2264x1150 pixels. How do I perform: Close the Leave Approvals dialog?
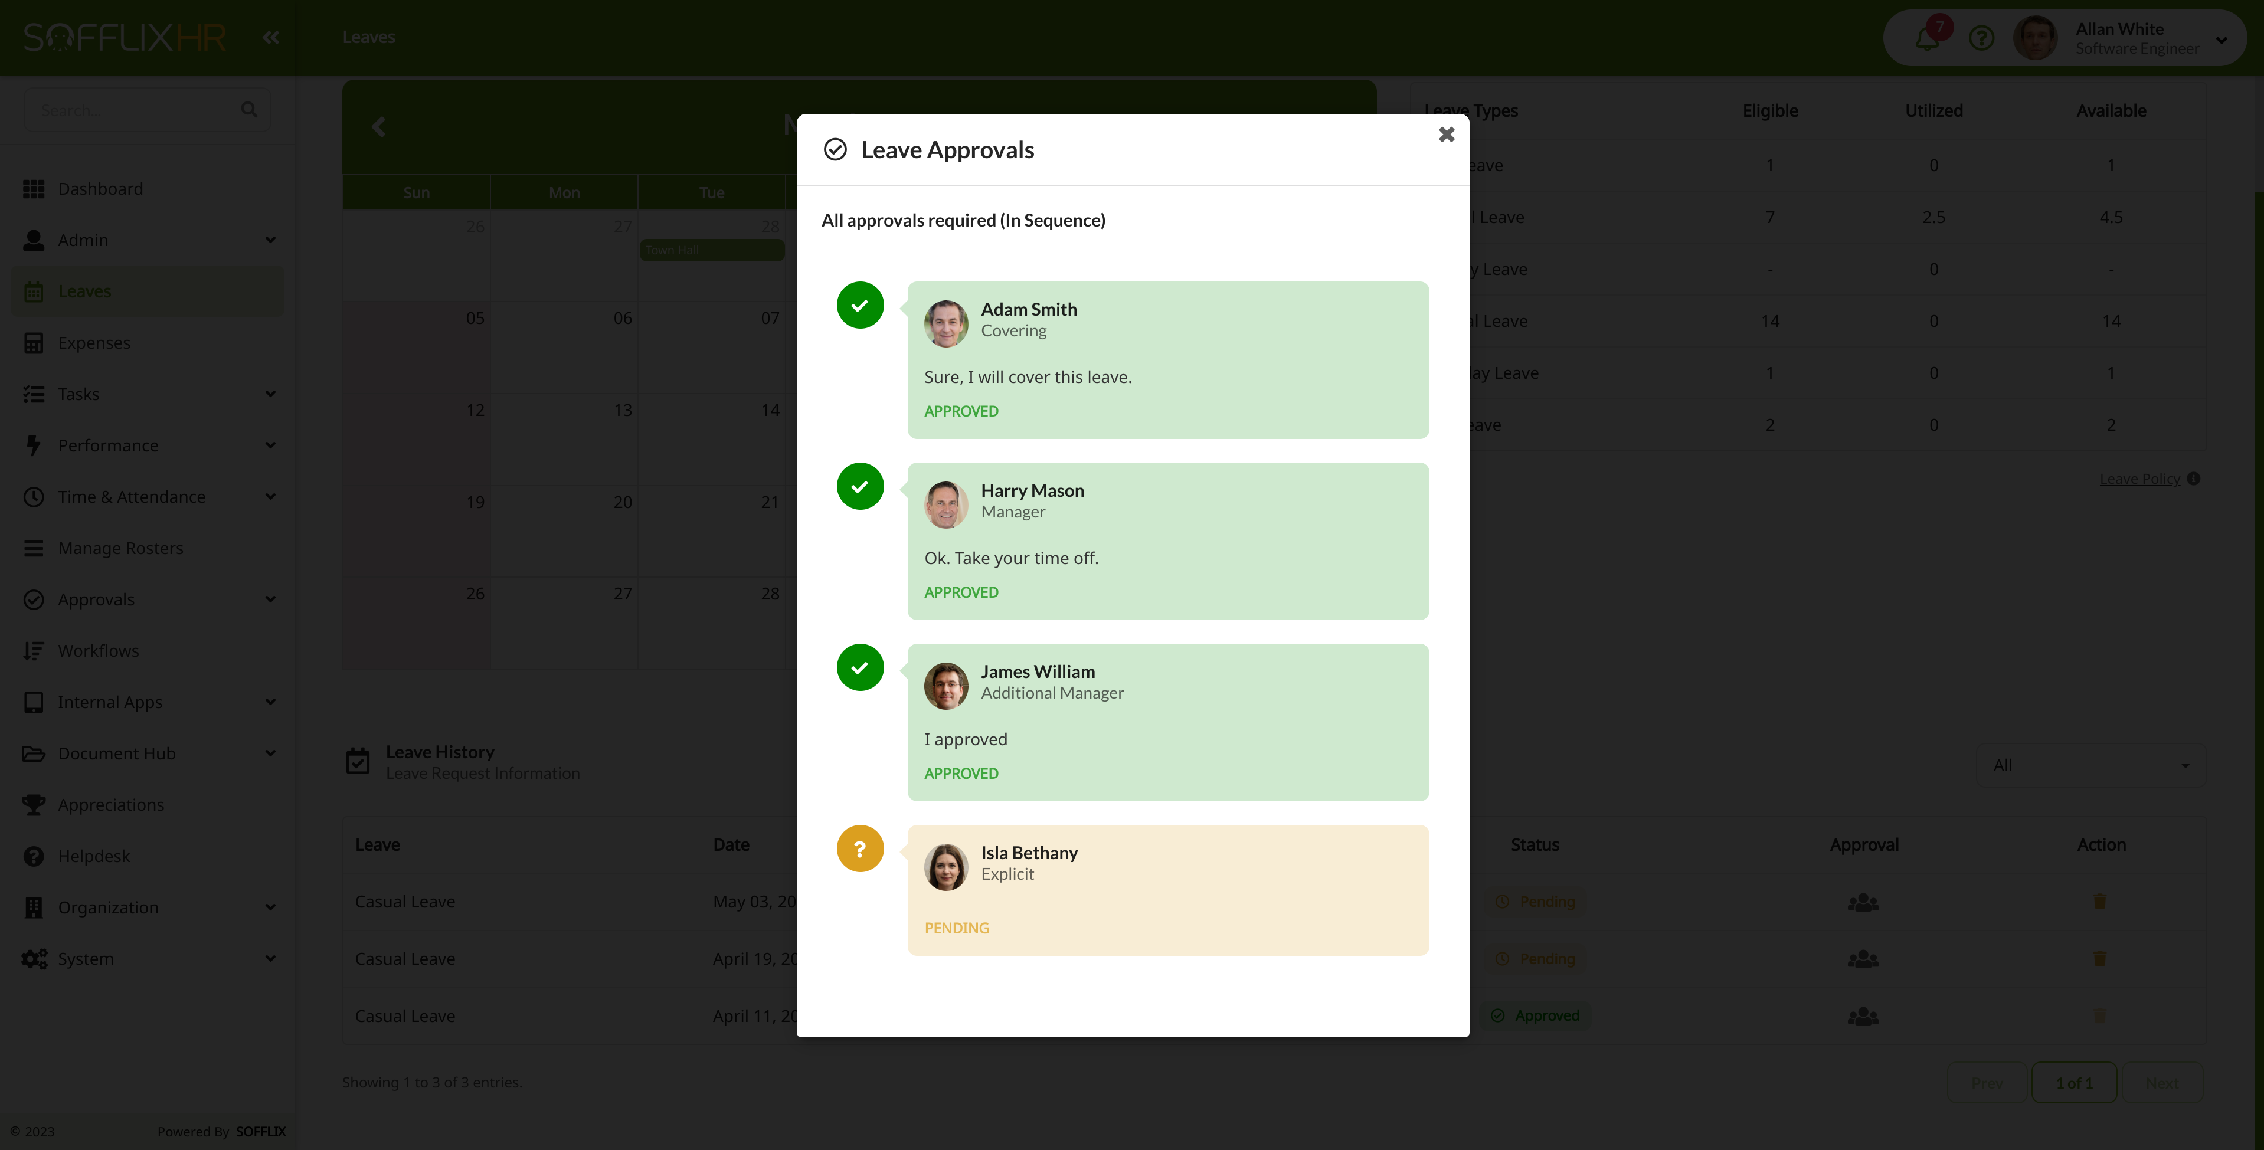click(x=1446, y=135)
